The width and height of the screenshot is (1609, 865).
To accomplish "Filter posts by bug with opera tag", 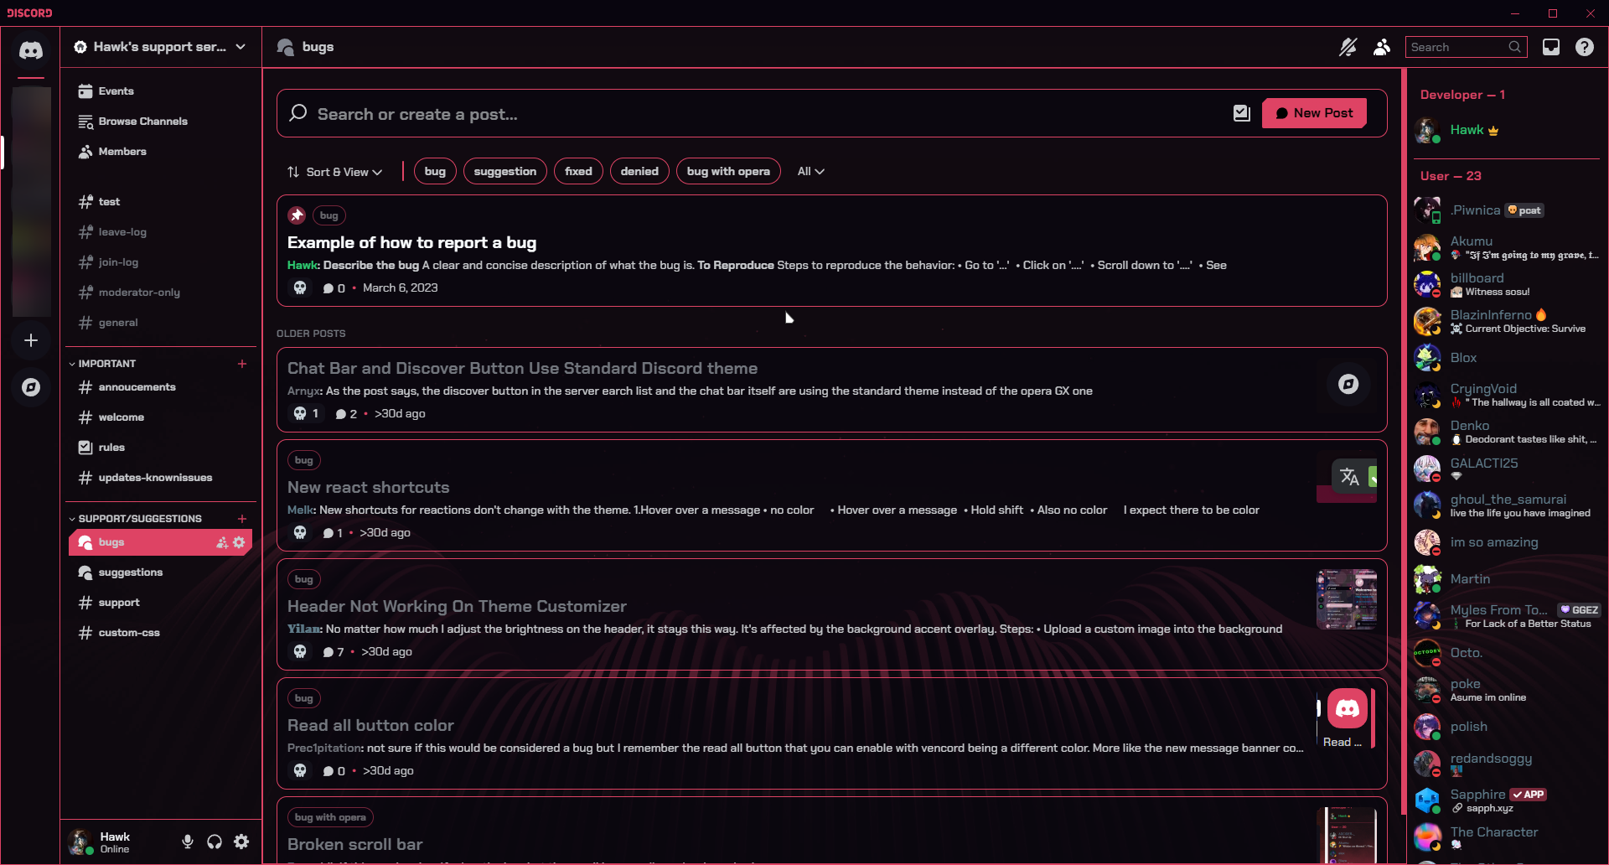I will [728, 171].
